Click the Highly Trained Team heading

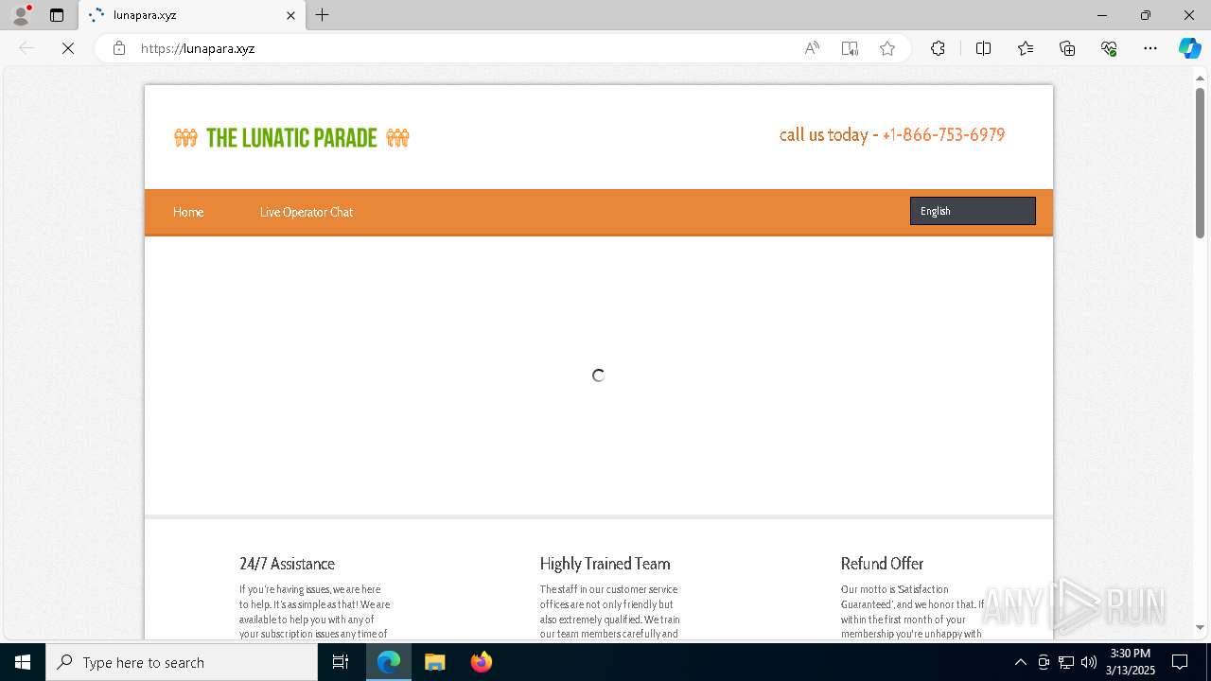pyautogui.click(x=605, y=564)
